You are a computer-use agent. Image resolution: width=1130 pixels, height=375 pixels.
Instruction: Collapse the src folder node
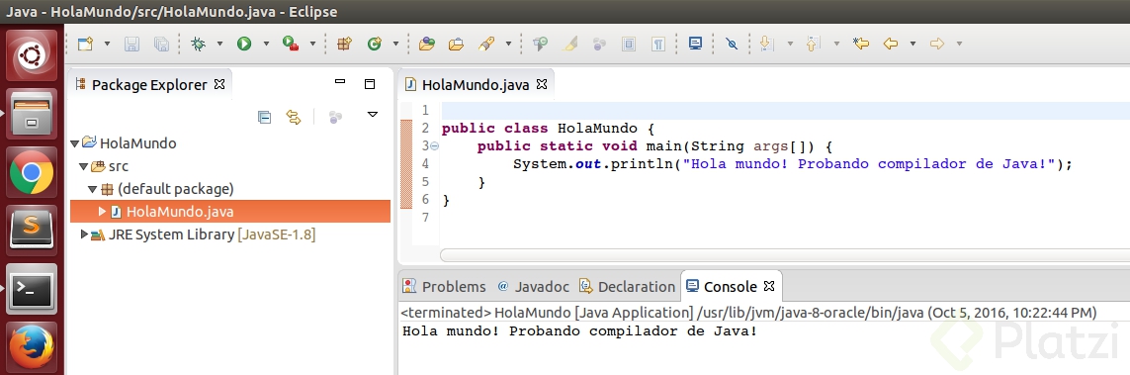tap(83, 166)
